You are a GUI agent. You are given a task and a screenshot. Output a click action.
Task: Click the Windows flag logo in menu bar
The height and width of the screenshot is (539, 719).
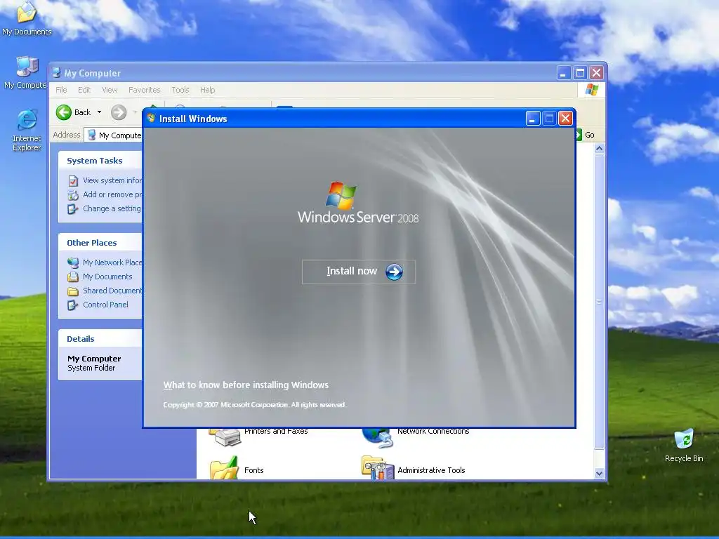pos(591,89)
